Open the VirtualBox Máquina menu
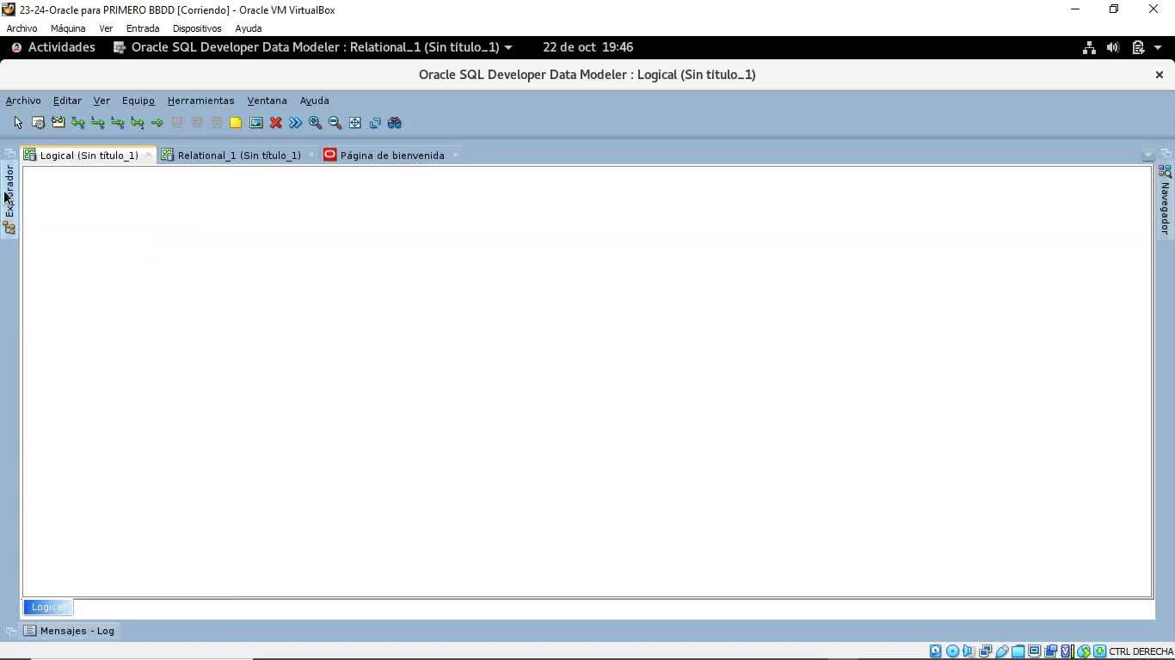1175x660 pixels. [68, 28]
